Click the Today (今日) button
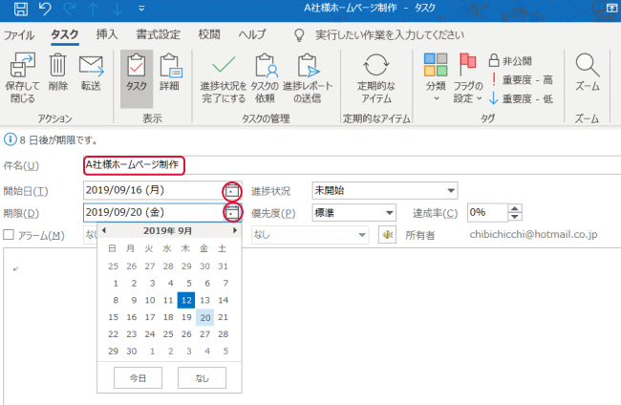621x405 pixels. 138,377
